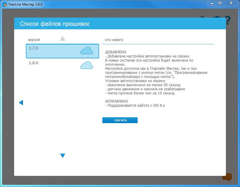Click the cloud download icon for version 1.7.0
Screen dimensions: 240x187
86,51
